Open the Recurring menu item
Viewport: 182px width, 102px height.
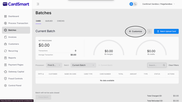tap(13, 51)
